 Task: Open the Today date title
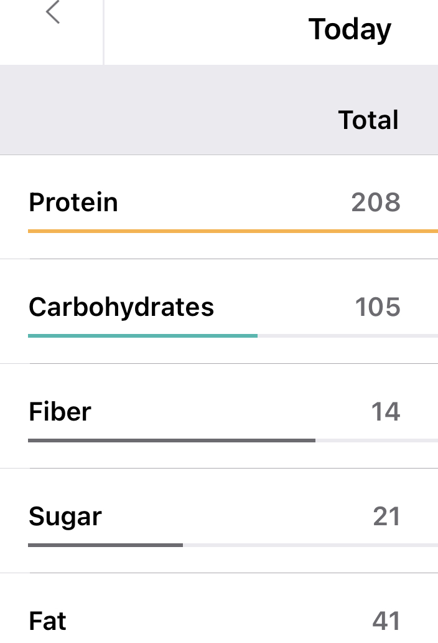pos(350,29)
